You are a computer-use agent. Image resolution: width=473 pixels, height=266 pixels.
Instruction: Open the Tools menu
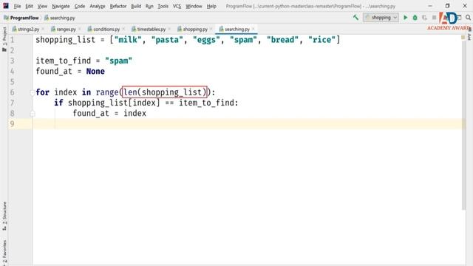pyautogui.click(x=163, y=6)
